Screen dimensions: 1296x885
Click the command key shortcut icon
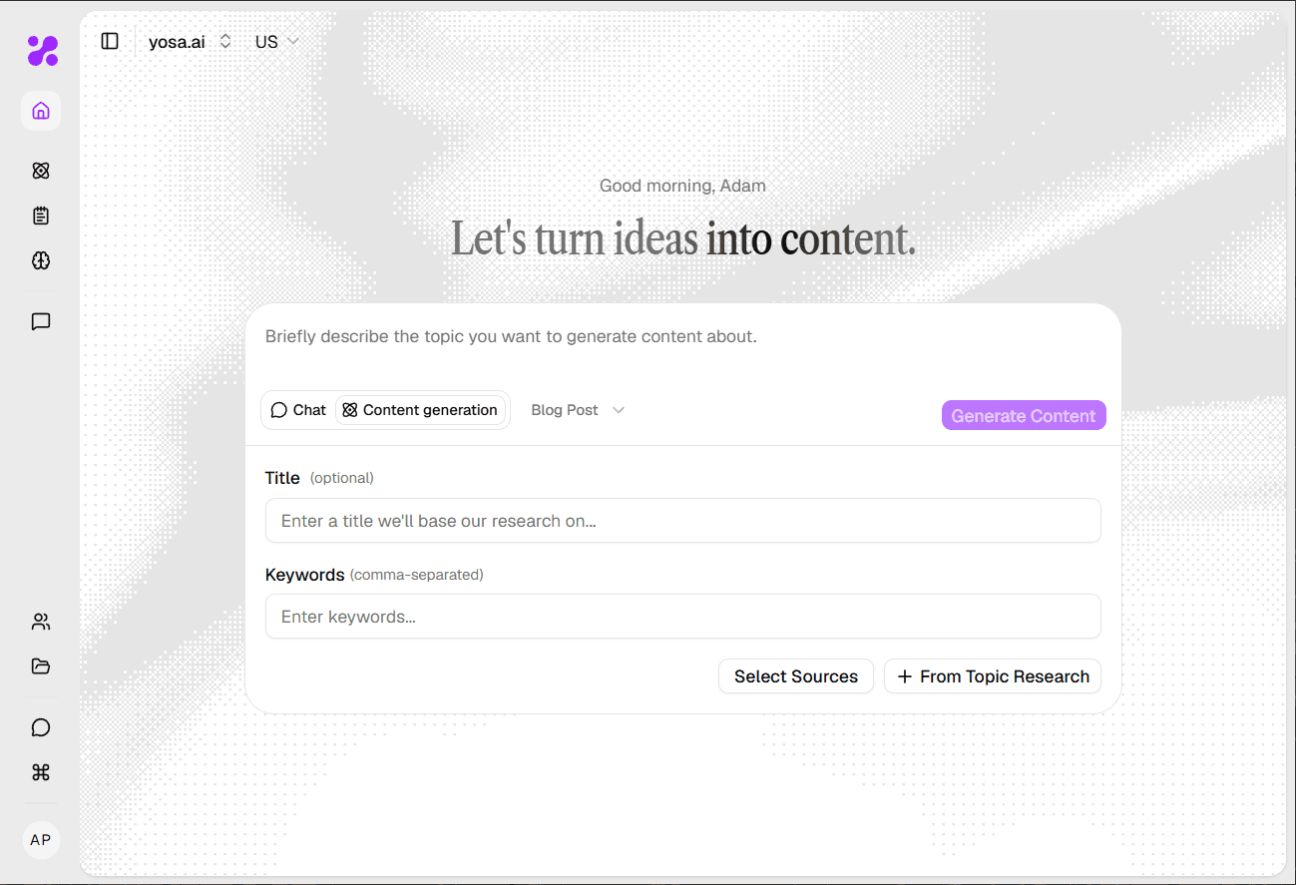[x=41, y=772]
